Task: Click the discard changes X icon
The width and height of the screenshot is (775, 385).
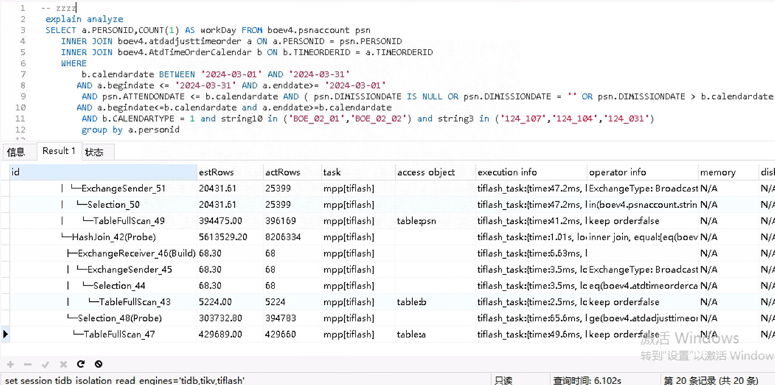Action: pos(63,365)
